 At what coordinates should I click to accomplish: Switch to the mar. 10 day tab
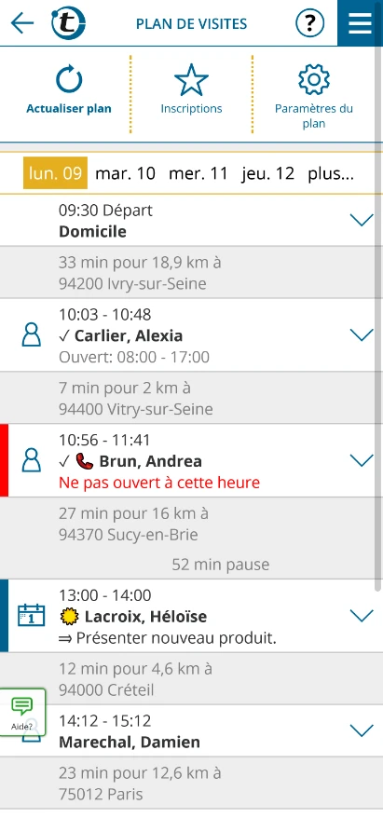tap(125, 173)
